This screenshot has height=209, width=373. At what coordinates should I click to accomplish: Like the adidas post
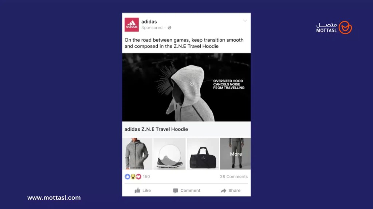142,190
